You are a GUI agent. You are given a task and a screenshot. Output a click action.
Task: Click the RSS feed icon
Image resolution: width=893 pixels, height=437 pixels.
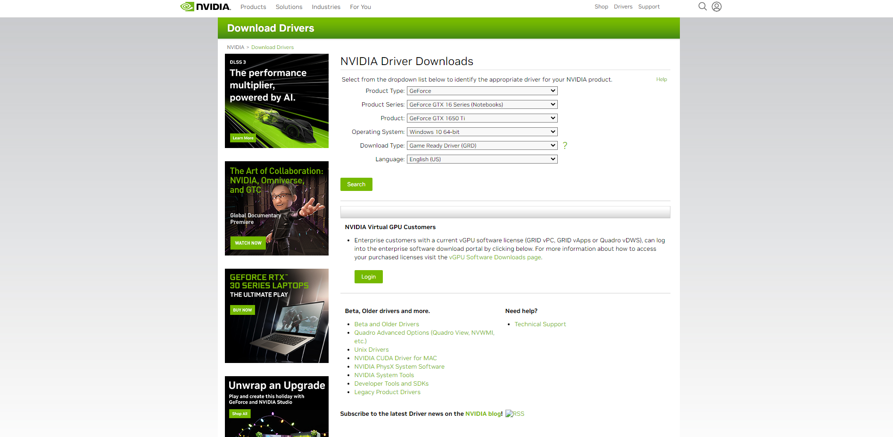(x=515, y=414)
